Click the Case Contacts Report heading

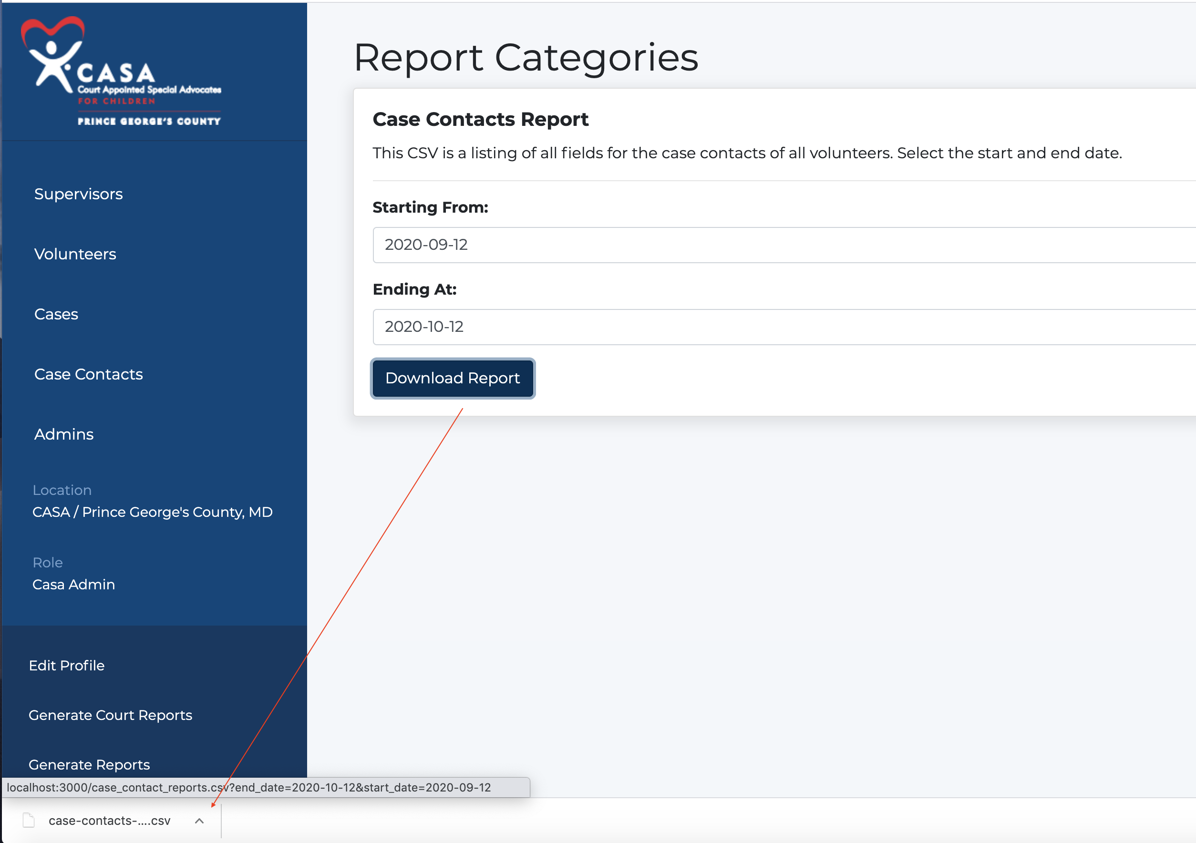click(480, 119)
